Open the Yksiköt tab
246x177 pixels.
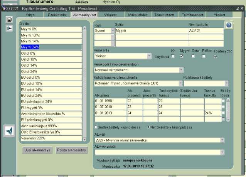[x=219, y=15]
